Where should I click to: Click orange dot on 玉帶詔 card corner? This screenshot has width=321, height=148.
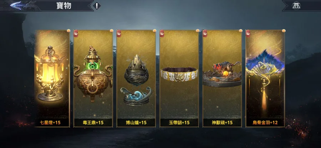(198, 31)
